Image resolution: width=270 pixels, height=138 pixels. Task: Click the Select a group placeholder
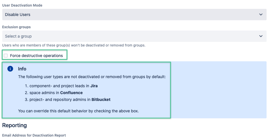pyautogui.click(x=18, y=36)
